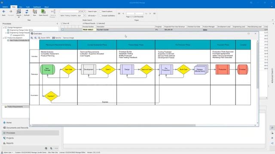Select Engineering Change Order tree item

click(x=20, y=30)
